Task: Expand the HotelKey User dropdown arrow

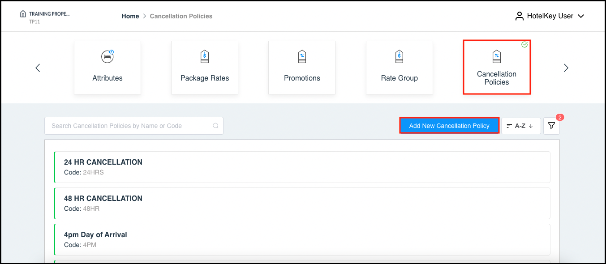Action: [581, 16]
